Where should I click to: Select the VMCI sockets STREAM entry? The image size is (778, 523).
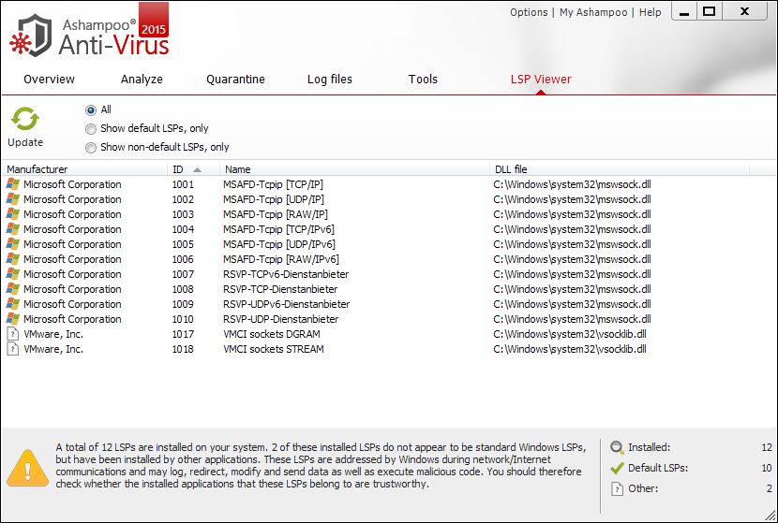pos(274,349)
